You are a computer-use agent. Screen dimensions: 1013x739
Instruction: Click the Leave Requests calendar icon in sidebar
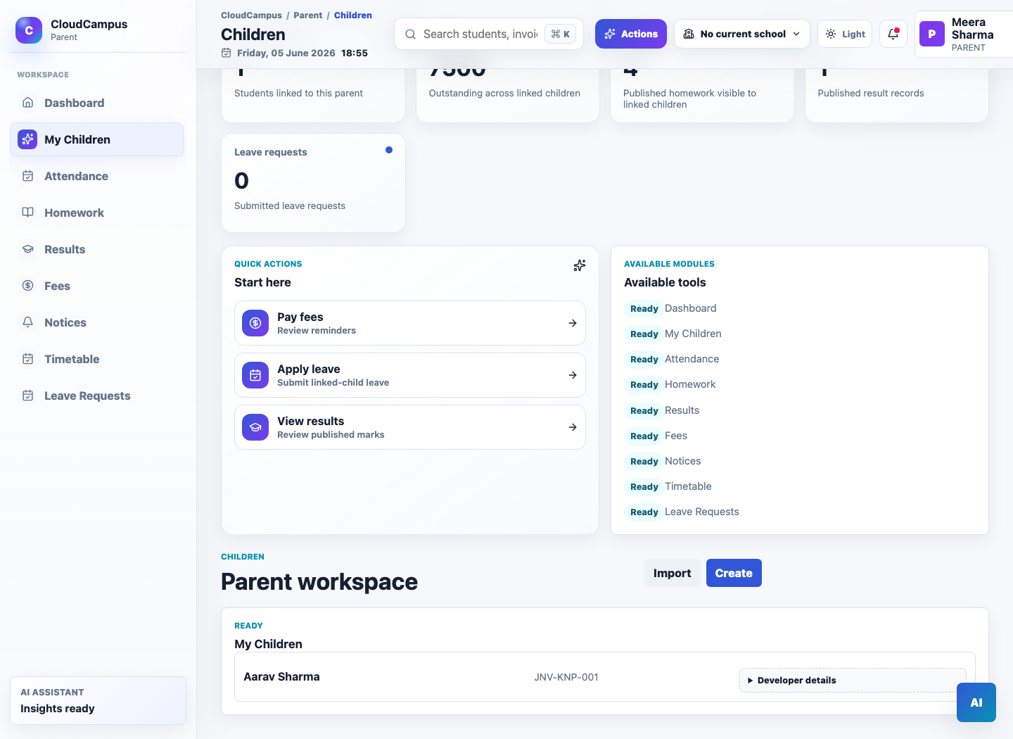28,396
